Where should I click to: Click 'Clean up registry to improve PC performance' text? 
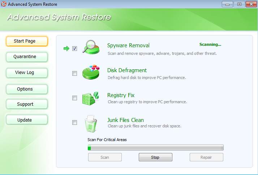(x=147, y=102)
